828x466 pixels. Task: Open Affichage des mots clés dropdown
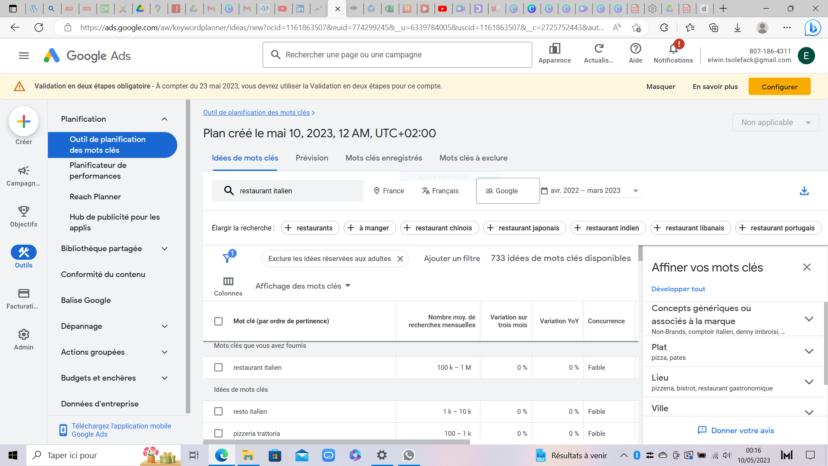(x=303, y=286)
